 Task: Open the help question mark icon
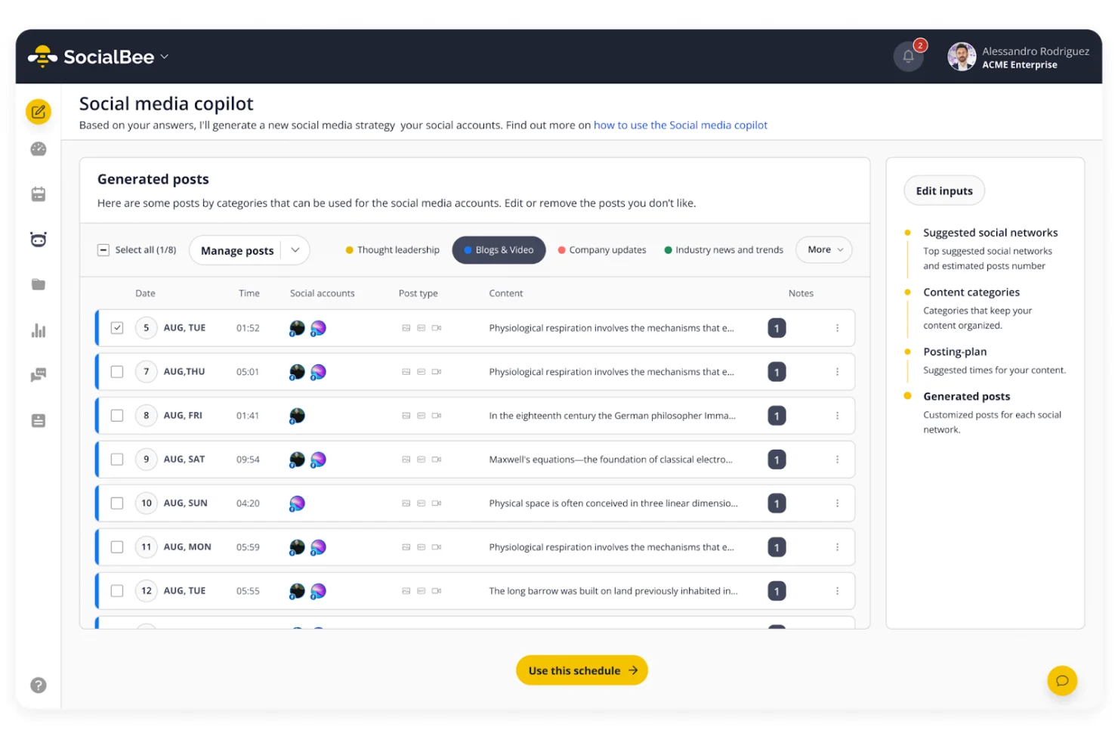[39, 685]
